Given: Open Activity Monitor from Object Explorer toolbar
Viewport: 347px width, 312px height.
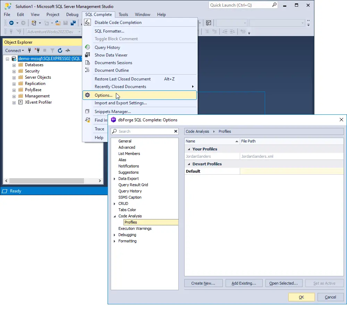Looking at the screenshot, I should pyautogui.click(x=68, y=51).
